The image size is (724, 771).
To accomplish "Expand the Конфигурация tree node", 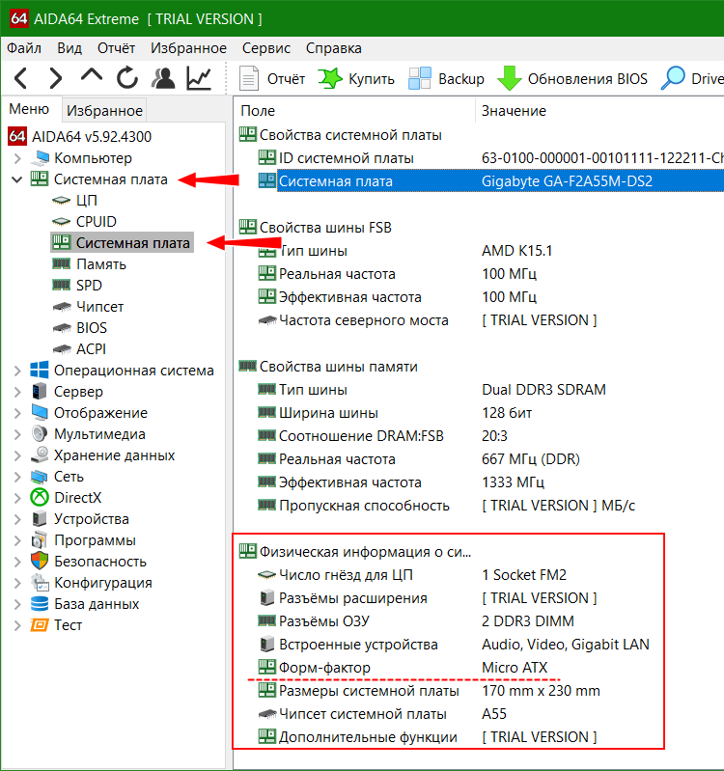I will (17, 583).
